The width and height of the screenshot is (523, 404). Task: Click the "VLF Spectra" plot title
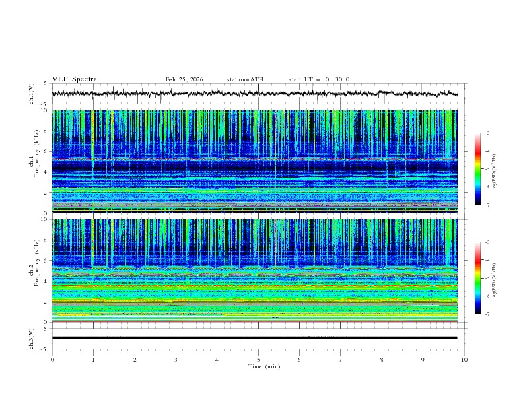(x=75, y=79)
